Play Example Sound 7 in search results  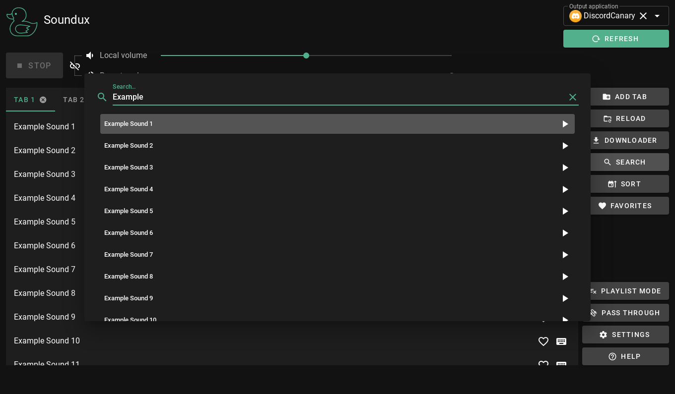click(x=565, y=255)
